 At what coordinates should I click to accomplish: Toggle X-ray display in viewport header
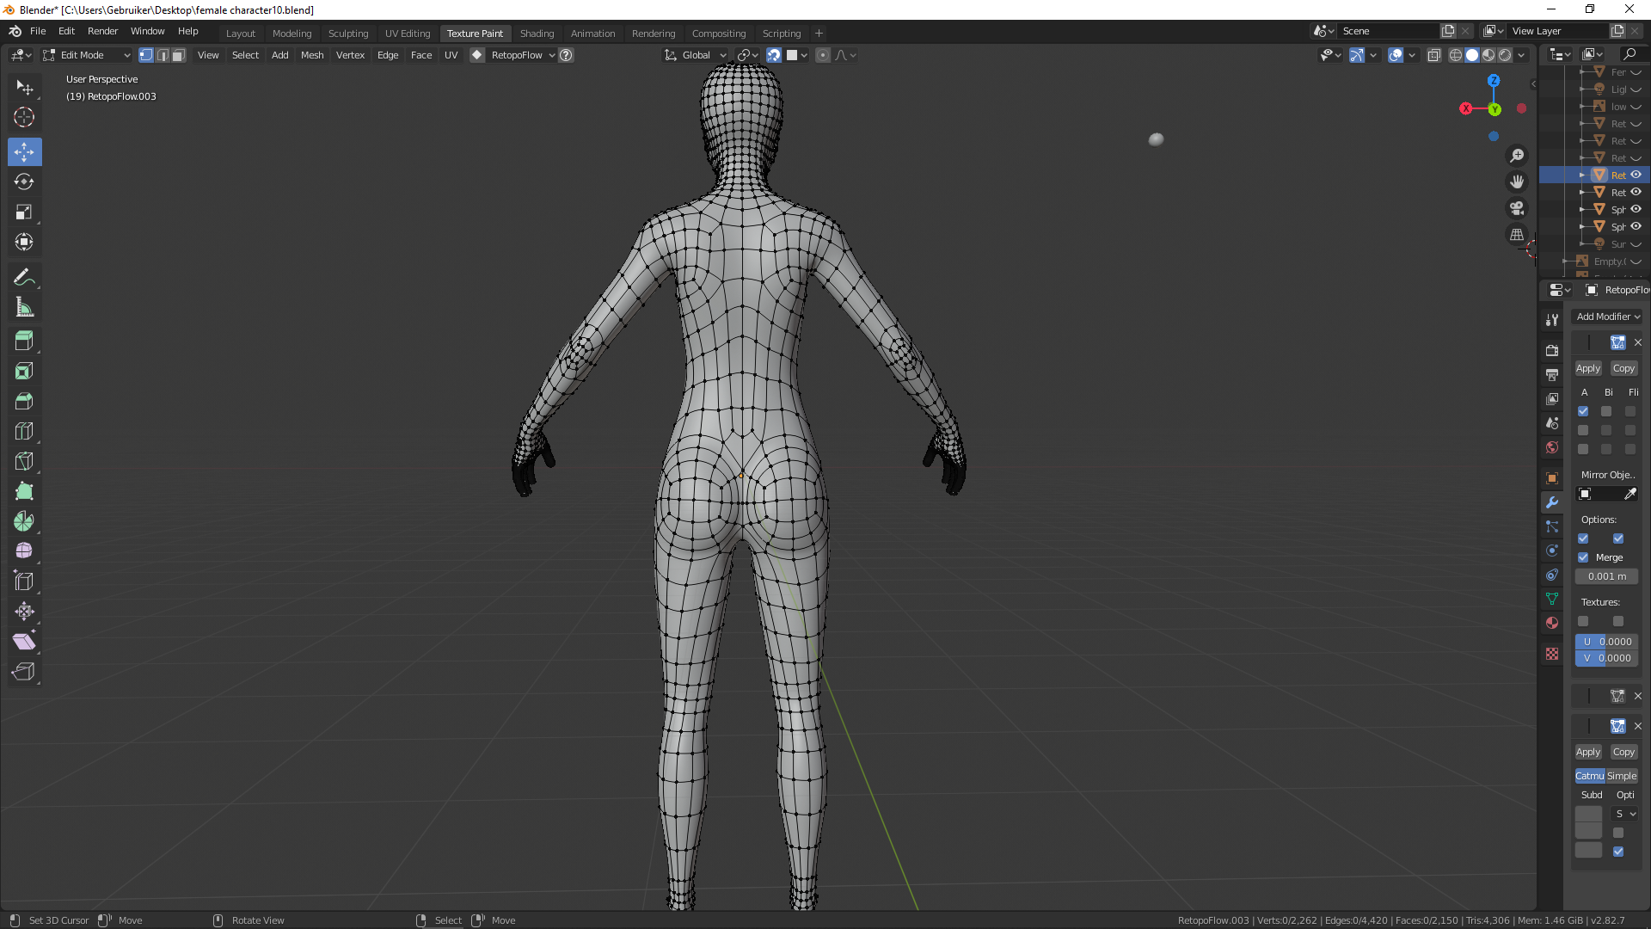point(1433,55)
